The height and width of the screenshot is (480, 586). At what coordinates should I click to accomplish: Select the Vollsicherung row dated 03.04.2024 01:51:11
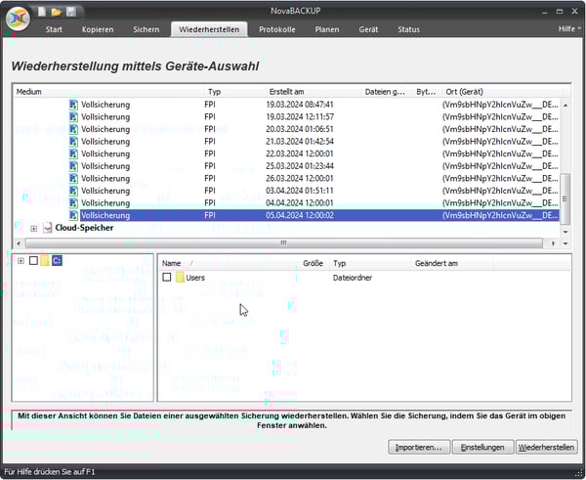click(286, 191)
